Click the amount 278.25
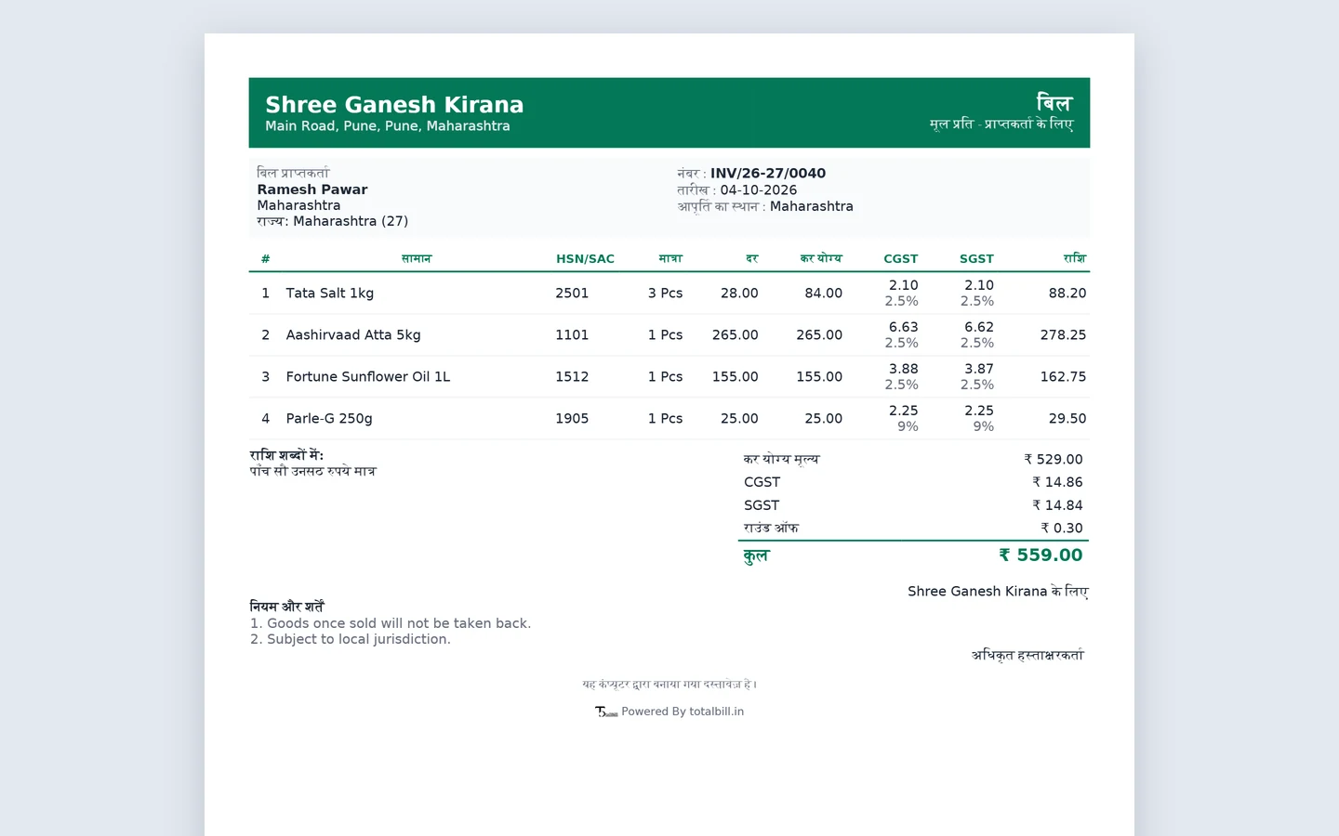The width and height of the screenshot is (1339, 836). click(1063, 334)
